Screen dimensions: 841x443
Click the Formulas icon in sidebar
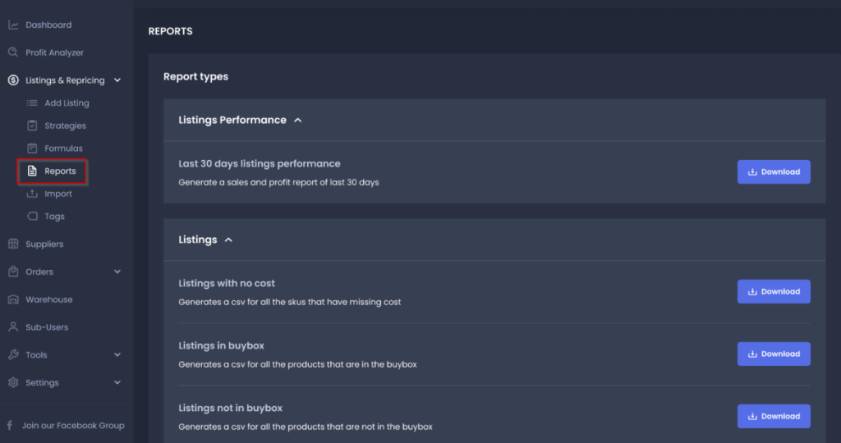pyautogui.click(x=32, y=148)
